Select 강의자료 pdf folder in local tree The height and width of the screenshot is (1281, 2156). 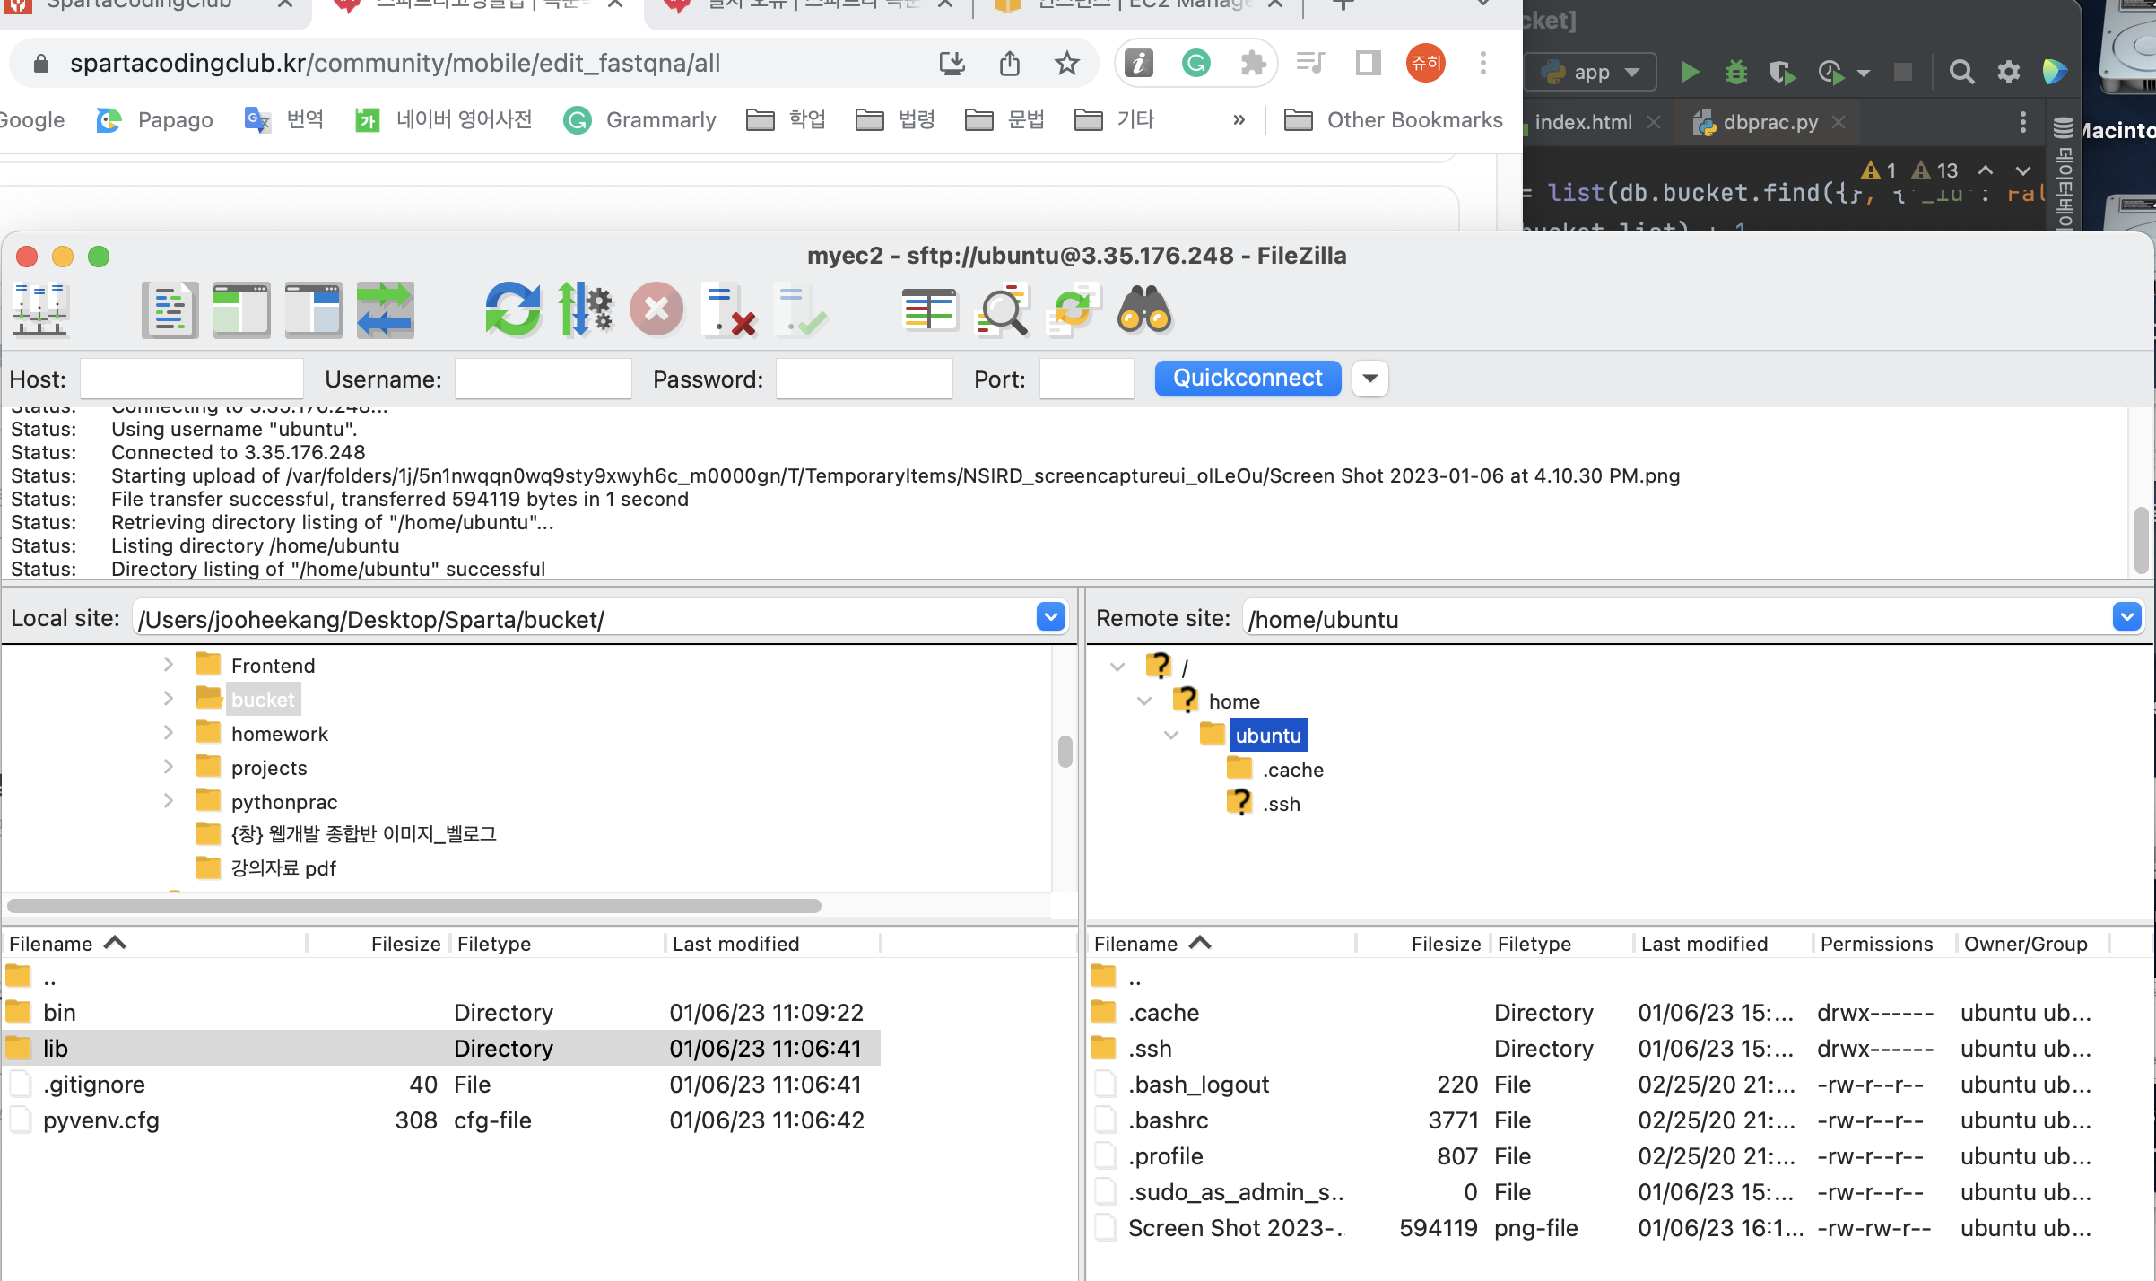click(283, 867)
